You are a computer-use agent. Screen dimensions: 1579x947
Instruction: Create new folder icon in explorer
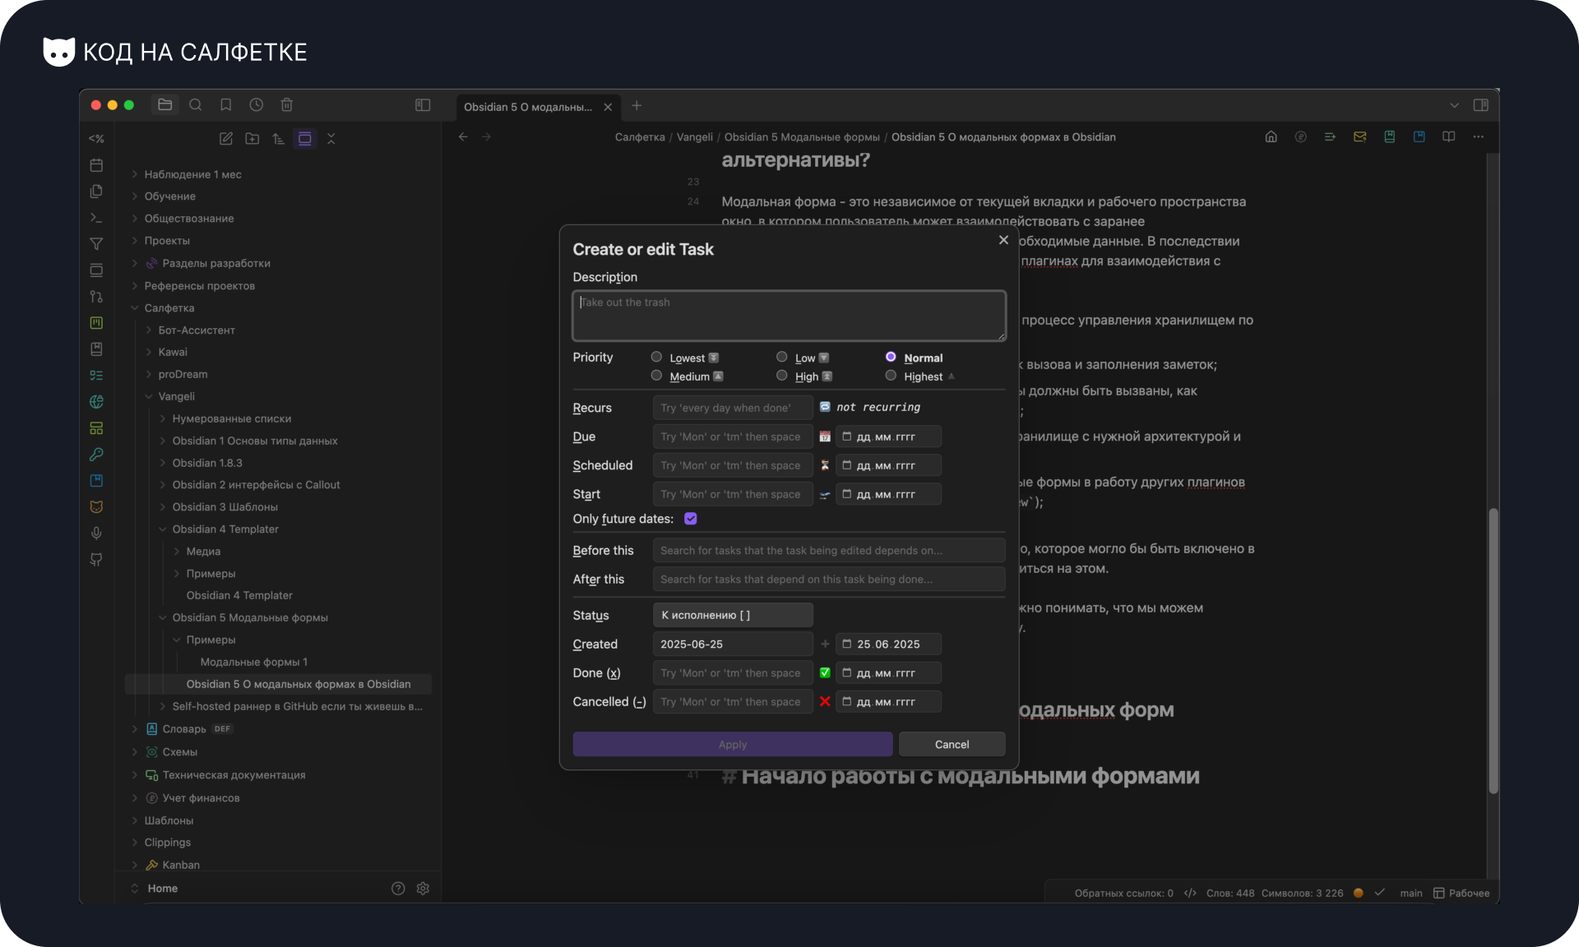[x=252, y=138]
